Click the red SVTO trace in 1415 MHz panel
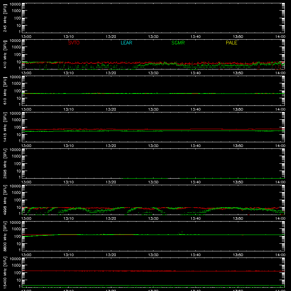Viewport: 291px width, 291px height. [x=153, y=129]
